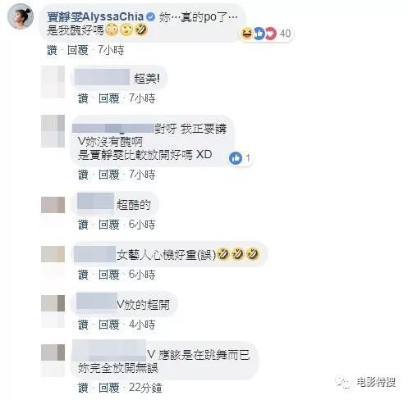Click the haha reaction icon beside 40
Viewport: 408px width, 400px height.
(x=246, y=34)
